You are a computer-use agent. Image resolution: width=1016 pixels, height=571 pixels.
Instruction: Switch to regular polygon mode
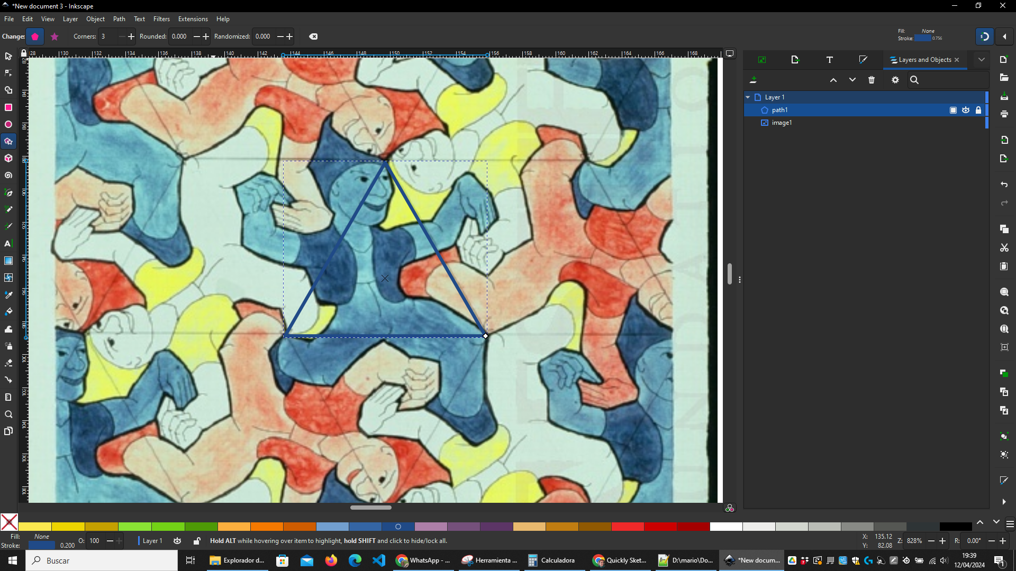(x=35, y=36)
